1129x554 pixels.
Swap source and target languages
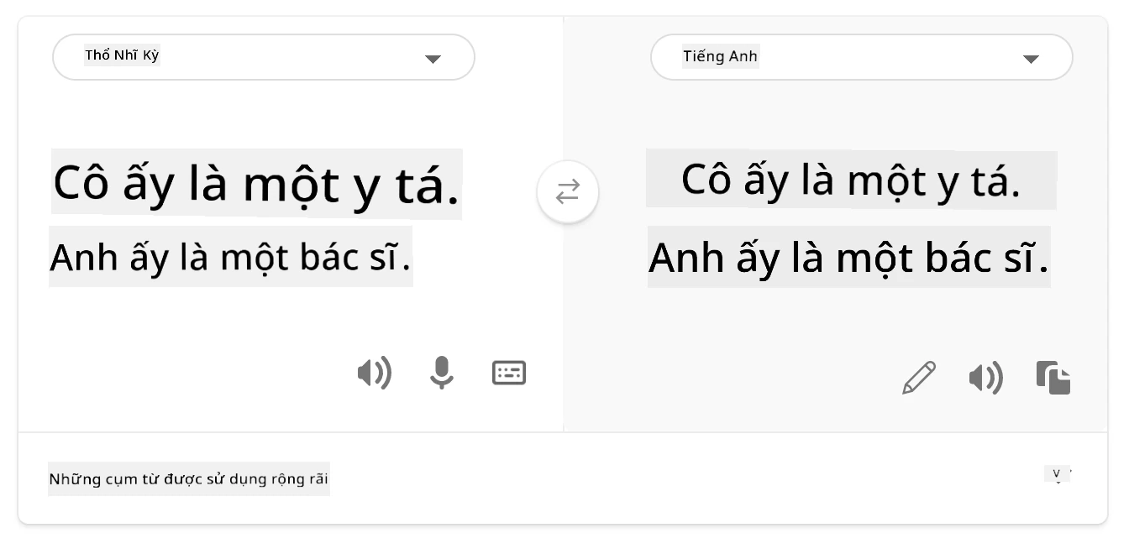click(568, 192)
